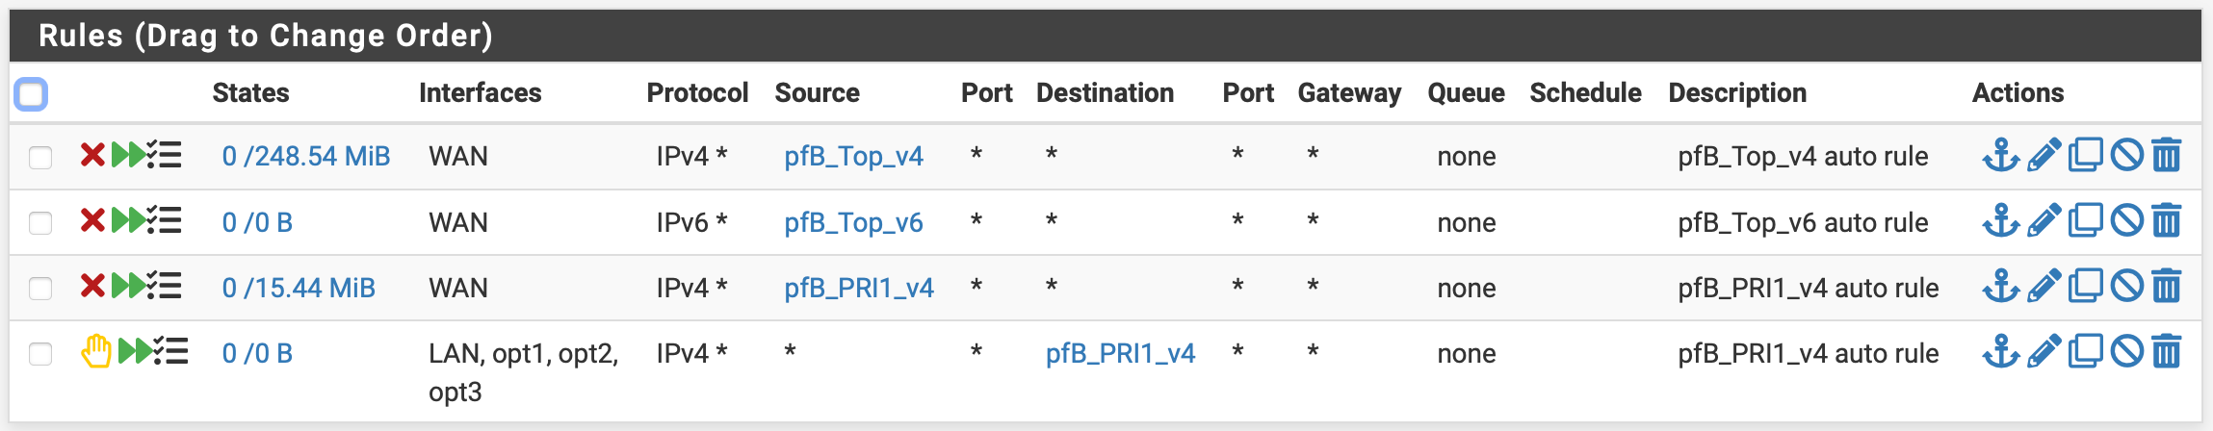Check the pfB_Top_v4 rule checkbox
This screenshot has width=2213, height=431.
[x=40, y=157]
